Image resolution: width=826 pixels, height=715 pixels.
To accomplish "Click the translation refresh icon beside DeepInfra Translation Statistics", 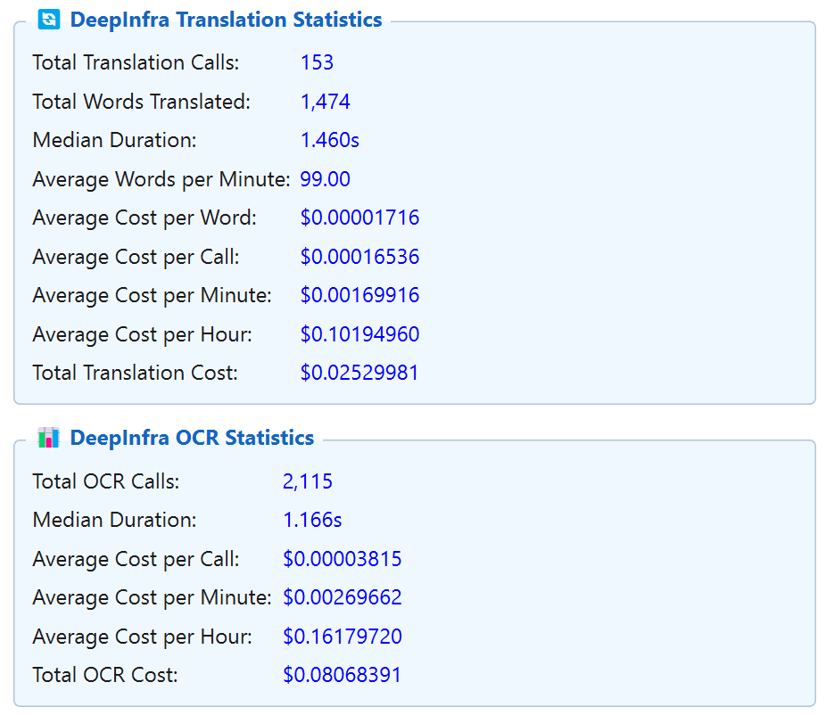I will [49, 20].
